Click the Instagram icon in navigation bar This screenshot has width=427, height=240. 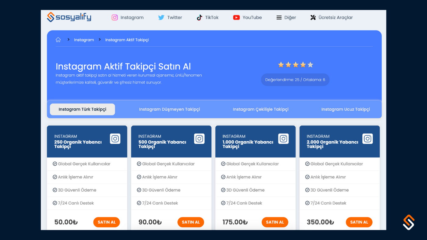tap(115, 17)
